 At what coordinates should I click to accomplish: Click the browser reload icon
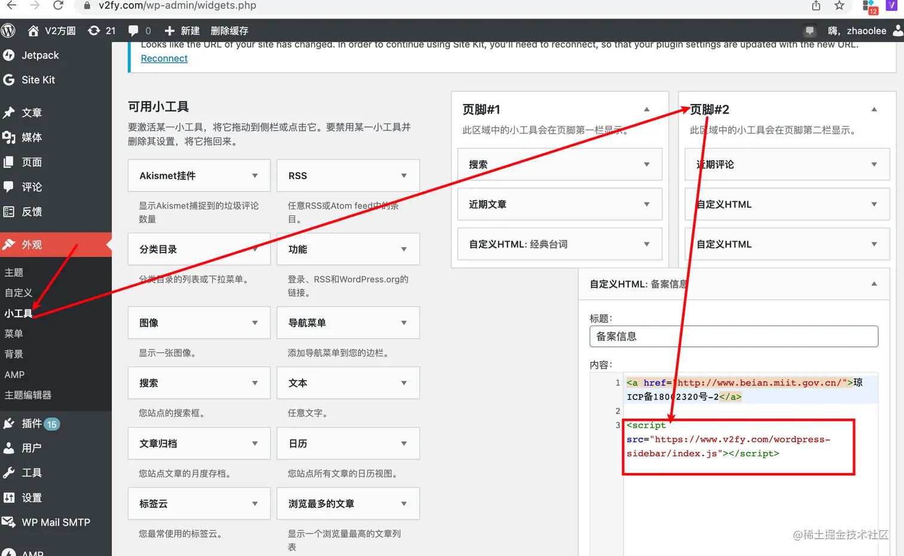[58, 5]
